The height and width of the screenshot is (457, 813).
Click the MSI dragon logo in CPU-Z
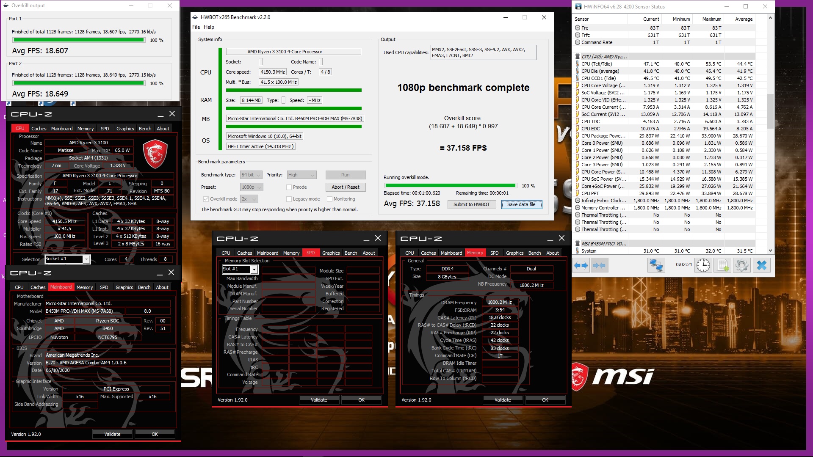[x=155, y=154]
